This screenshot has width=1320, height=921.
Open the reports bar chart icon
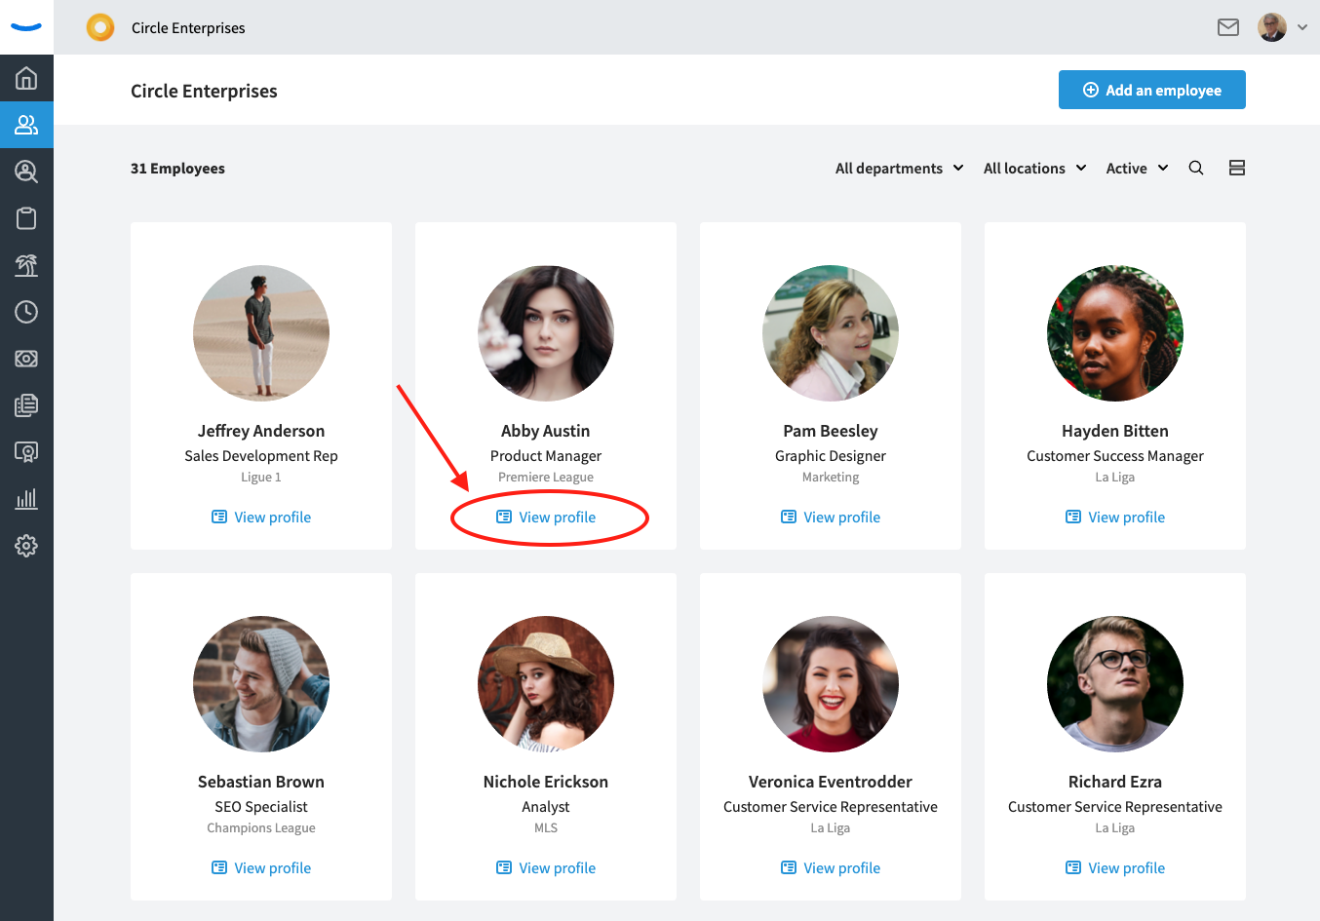click(26, 499)
